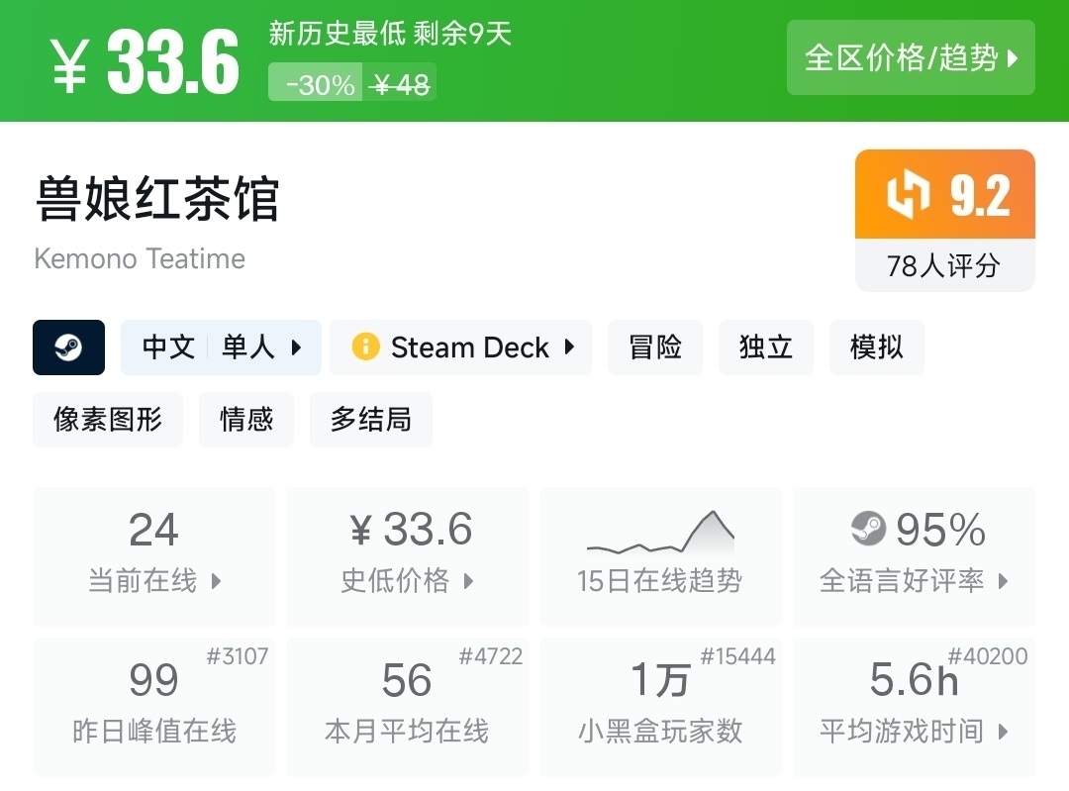
Task: Click the Steam icon beside 95%
Action: [x=868, y=531]
